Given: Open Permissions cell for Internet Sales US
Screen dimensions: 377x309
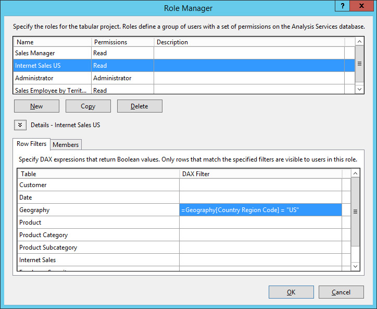Looking at the screenshot, I should tap(122, 66).
